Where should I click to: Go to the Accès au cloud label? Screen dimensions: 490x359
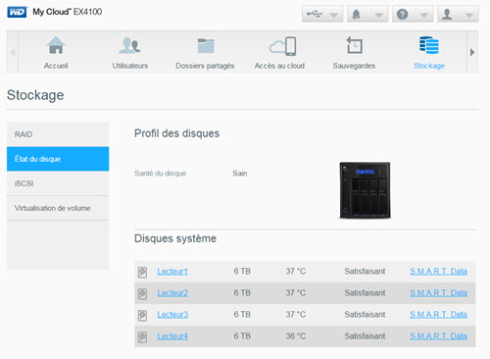coord(279,66)
